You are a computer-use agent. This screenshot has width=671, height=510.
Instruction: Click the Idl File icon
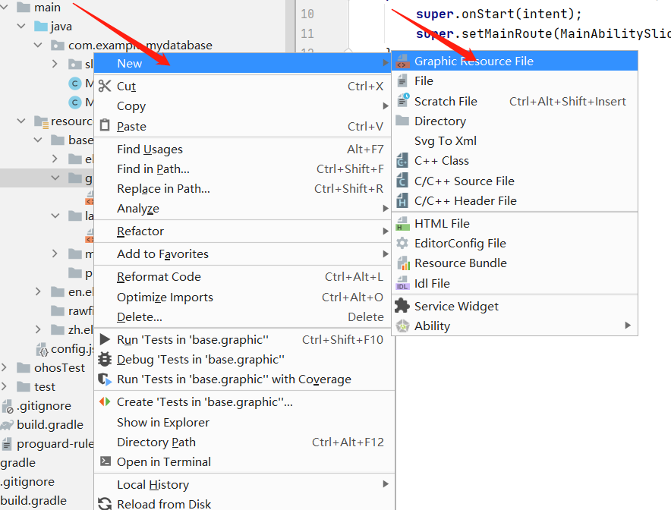pos(403,283)
